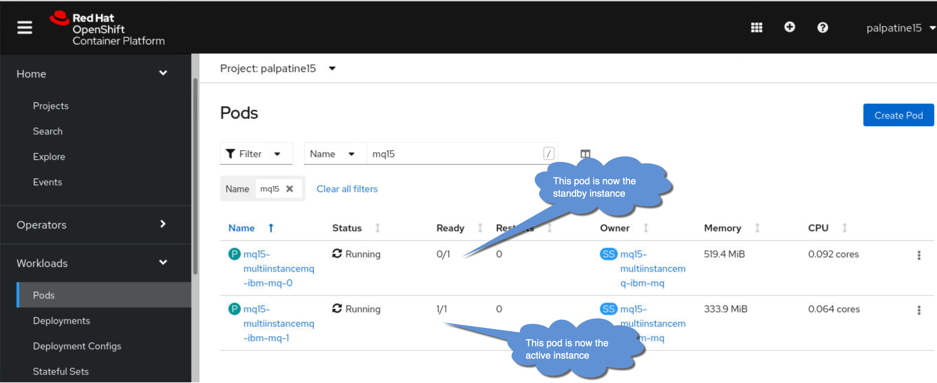937x383 pixels.
Task: Click the Pods page heading
Action: [239, 113]
